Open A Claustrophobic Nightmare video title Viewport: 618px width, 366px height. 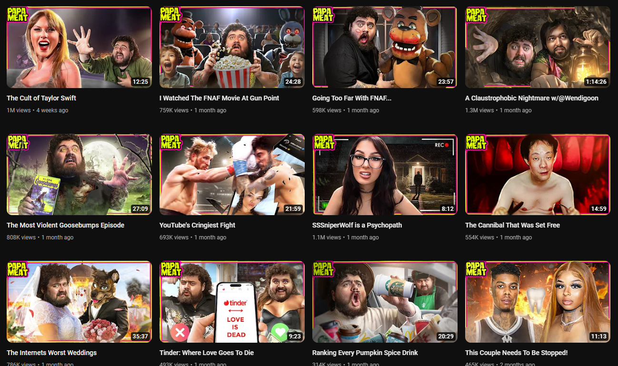(532, 98)
